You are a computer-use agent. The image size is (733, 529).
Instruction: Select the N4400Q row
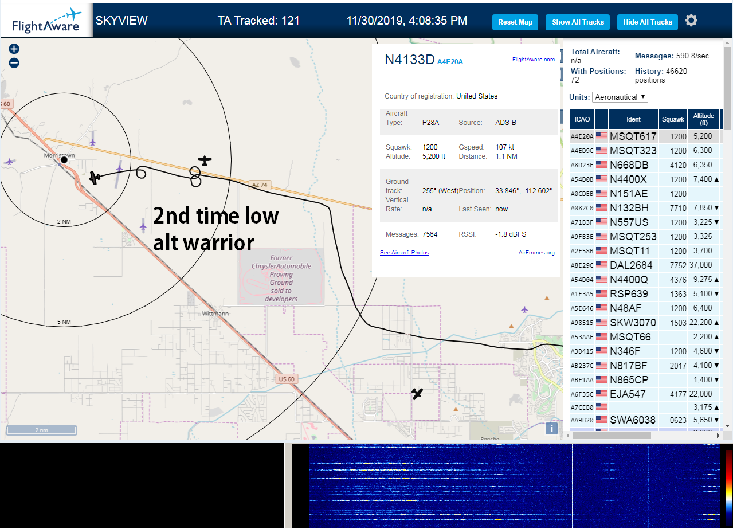click(x=645, y=280)
